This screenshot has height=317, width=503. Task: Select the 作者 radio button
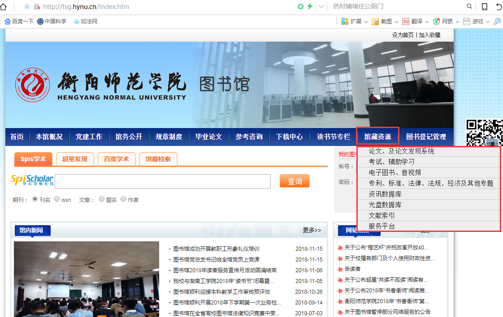tap(123, 199)
